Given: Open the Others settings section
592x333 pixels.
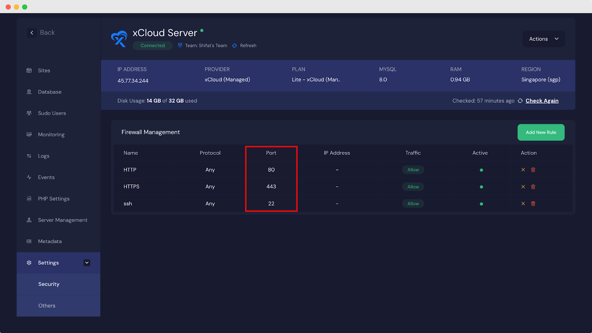Looking at the screenshot, I should pyautogui.click(x=47, y=305).
